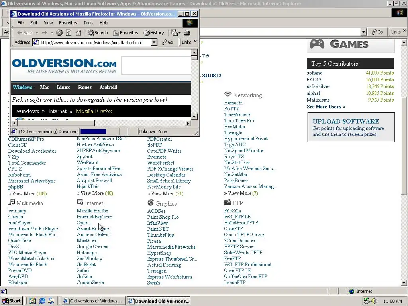Click the Forward arrow in the front IE window
408x306 pixels.
(x=45, y=33)
